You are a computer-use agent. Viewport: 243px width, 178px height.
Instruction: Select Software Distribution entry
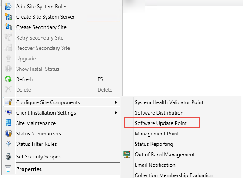(x=159, y=113)
